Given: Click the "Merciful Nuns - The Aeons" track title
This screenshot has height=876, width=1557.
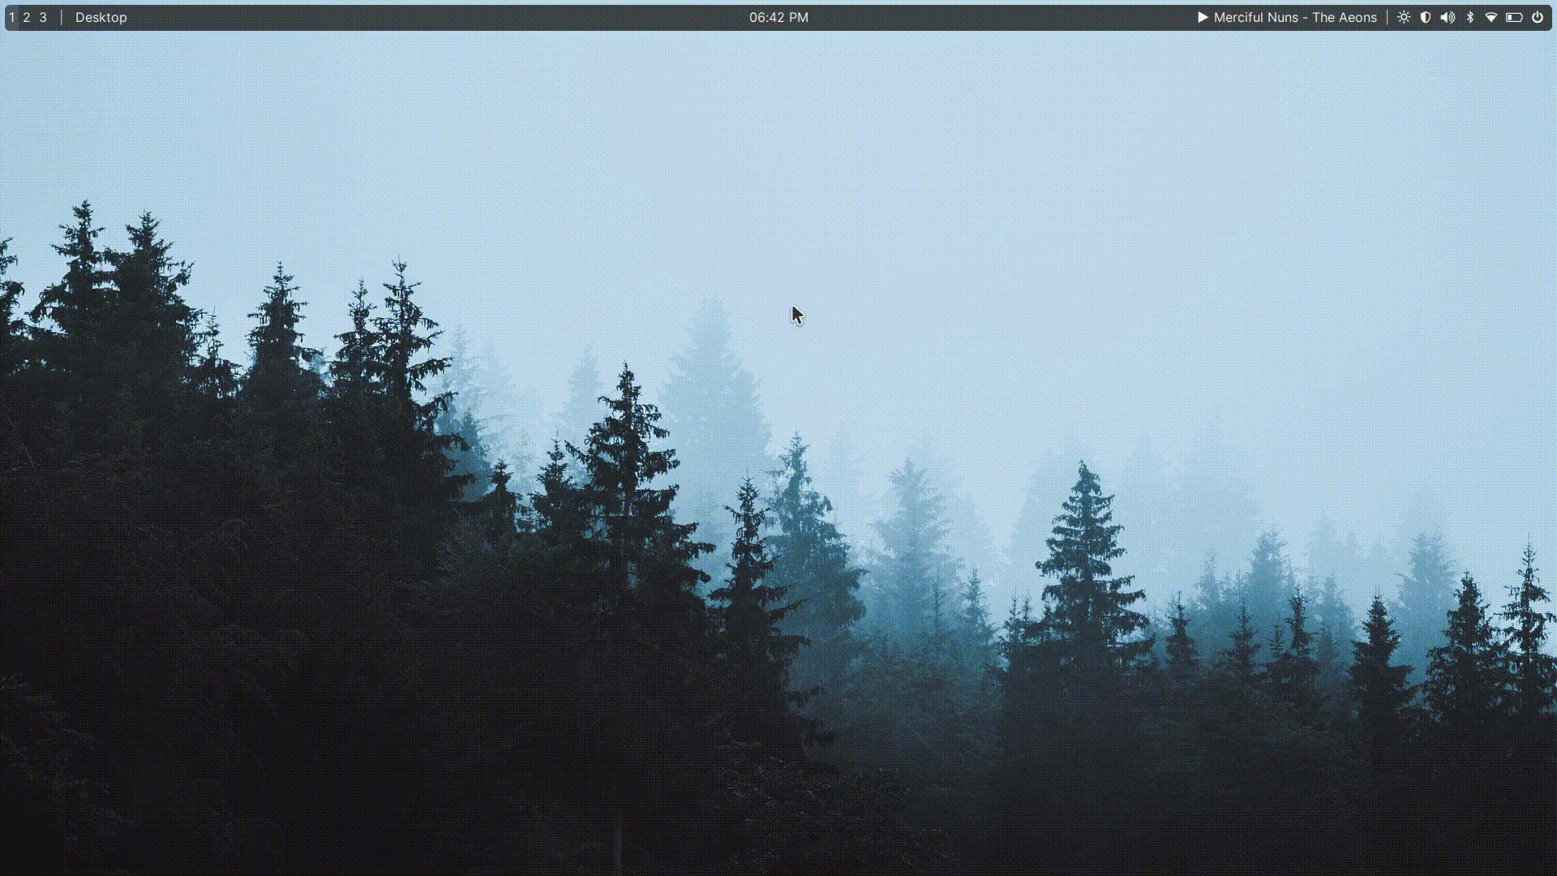Looking at the screenshot, I should 1295,17.
